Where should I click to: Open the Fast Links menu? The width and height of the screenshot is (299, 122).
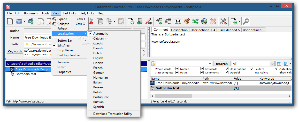[x=70, y=13]
